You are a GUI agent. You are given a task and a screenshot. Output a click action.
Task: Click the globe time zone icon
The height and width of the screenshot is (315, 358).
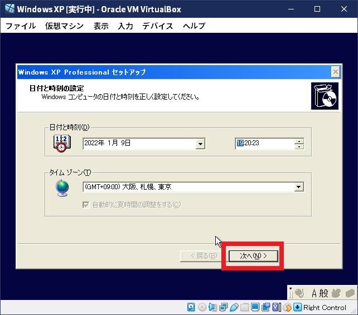pos(62,188)
